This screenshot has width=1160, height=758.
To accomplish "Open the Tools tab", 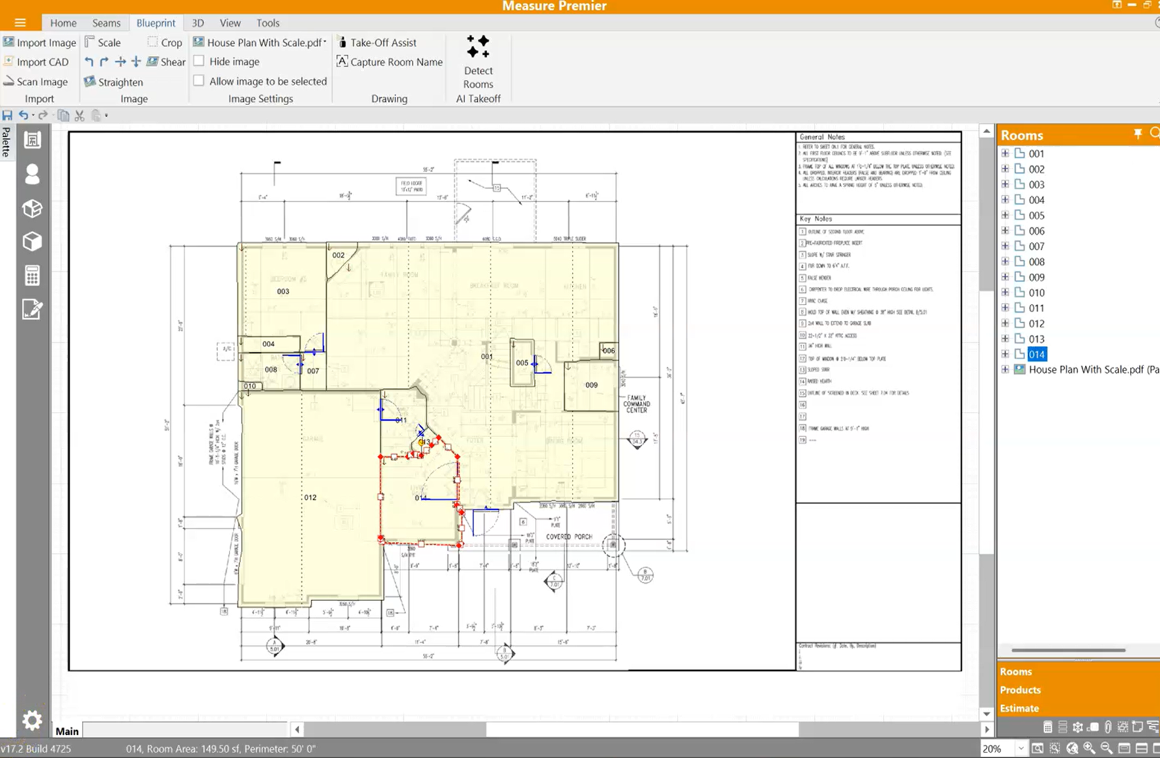I will 267,23.
